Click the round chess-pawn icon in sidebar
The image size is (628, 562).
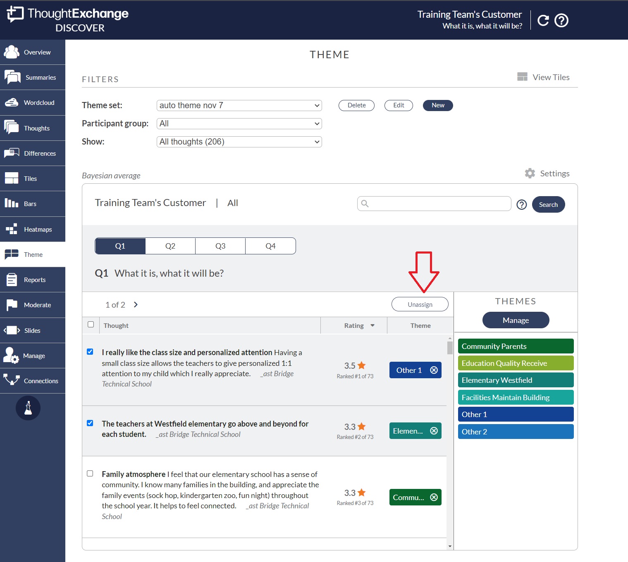[28, 408]
